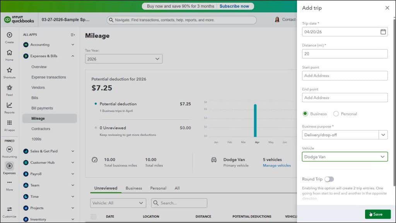
Task: Click the total miles odometer icon
Action: [94, 160]
